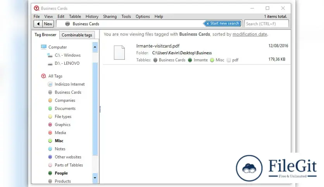Select File types in the tag tree
The width and height of the screenshot is (324, 187).
click(63, 117)
